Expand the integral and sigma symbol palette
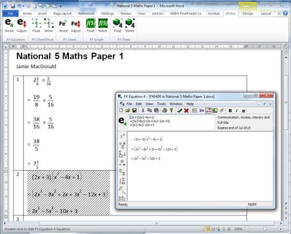Viewport: 291px width, 234px height. click(x=122, y=181)
